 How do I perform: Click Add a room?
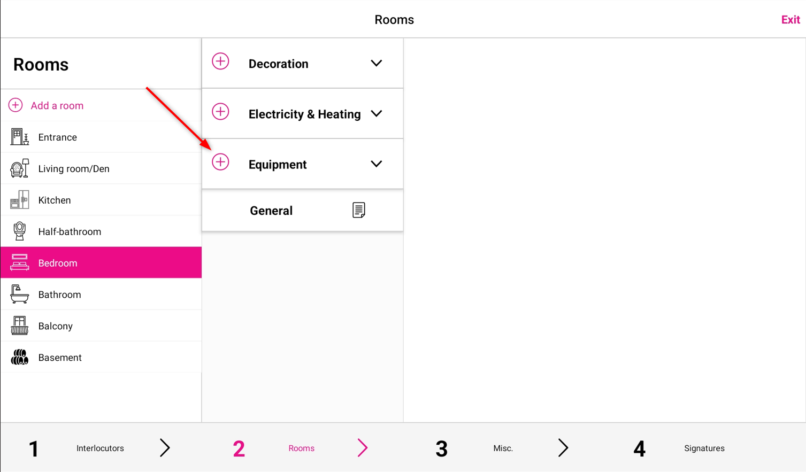(x=57, y=106)
